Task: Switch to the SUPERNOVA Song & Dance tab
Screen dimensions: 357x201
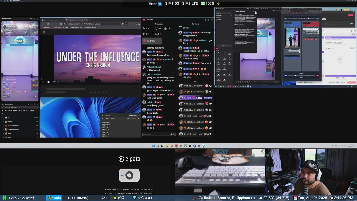Action: click(52, 20)
